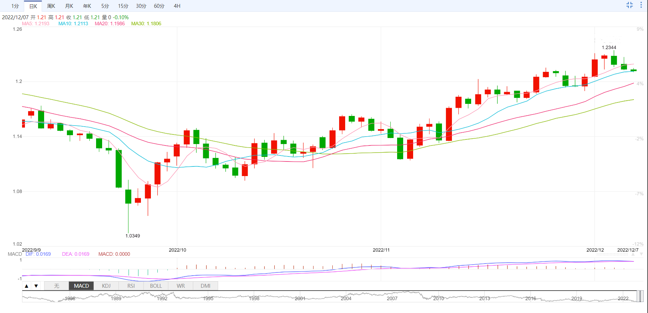Open the three-dot more options menu
The image size is (648, 313).
pos(641,5)
